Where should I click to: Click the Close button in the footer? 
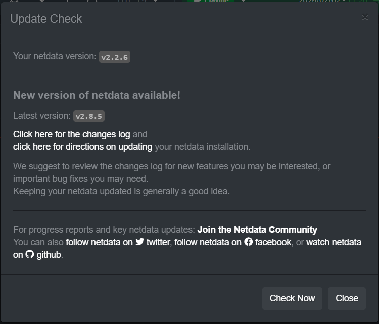[x=347, y=298]
